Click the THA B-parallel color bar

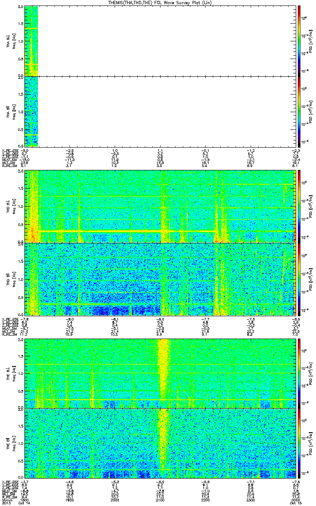click(299, 111)
